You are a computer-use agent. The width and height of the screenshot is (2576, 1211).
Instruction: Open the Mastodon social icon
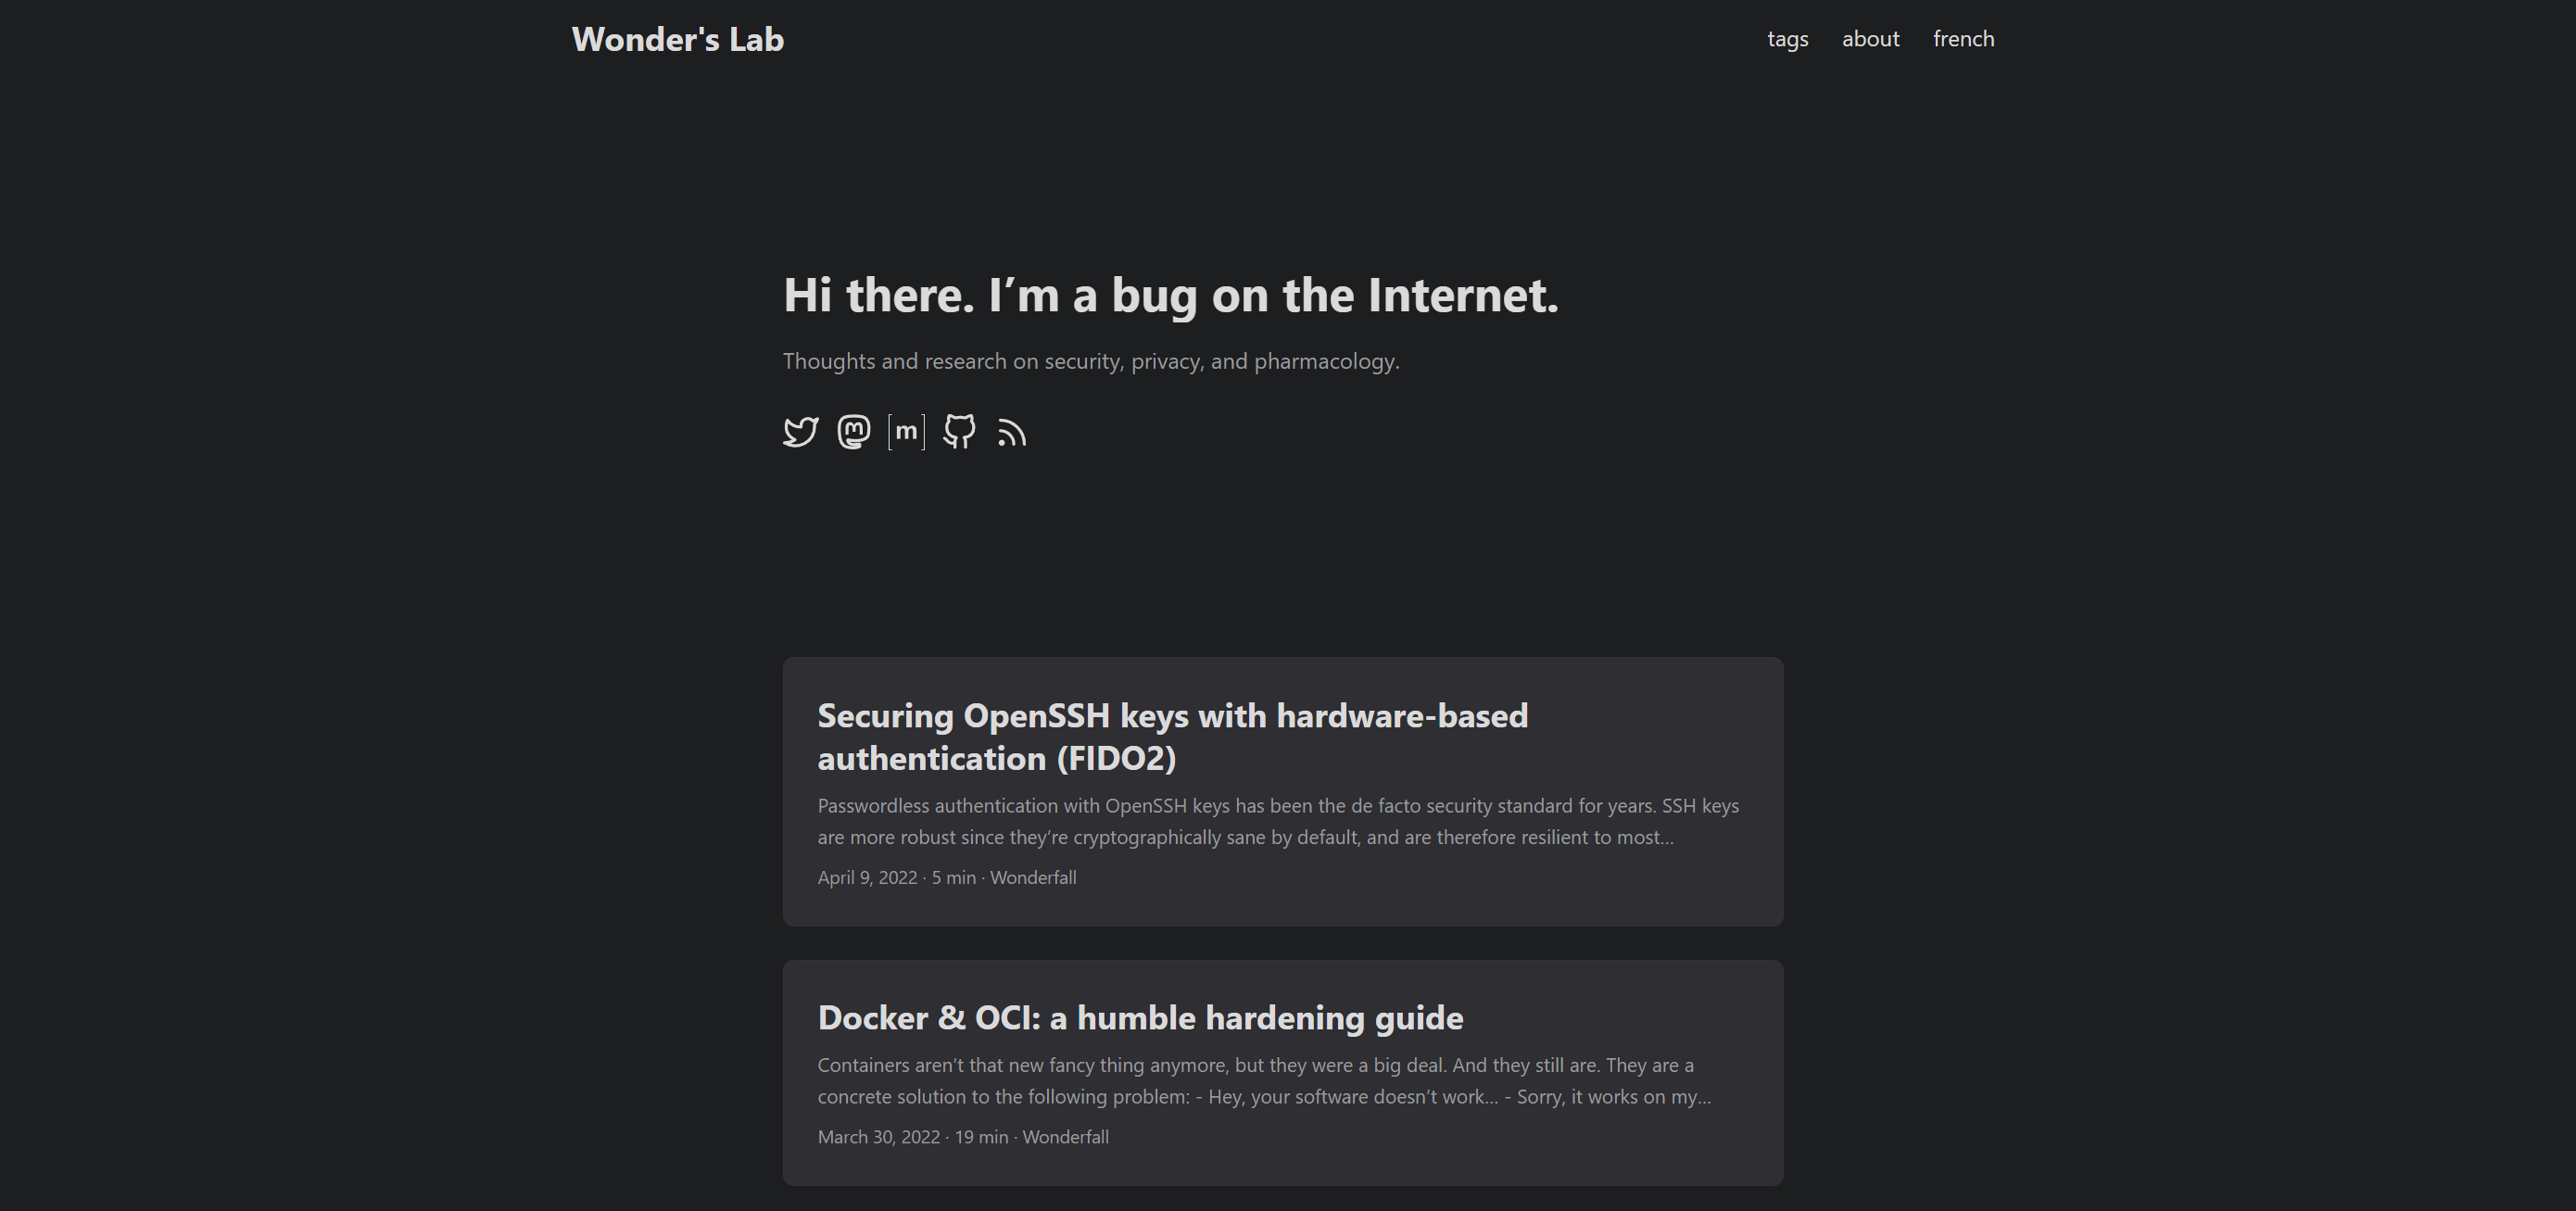[x=853, y=432]
